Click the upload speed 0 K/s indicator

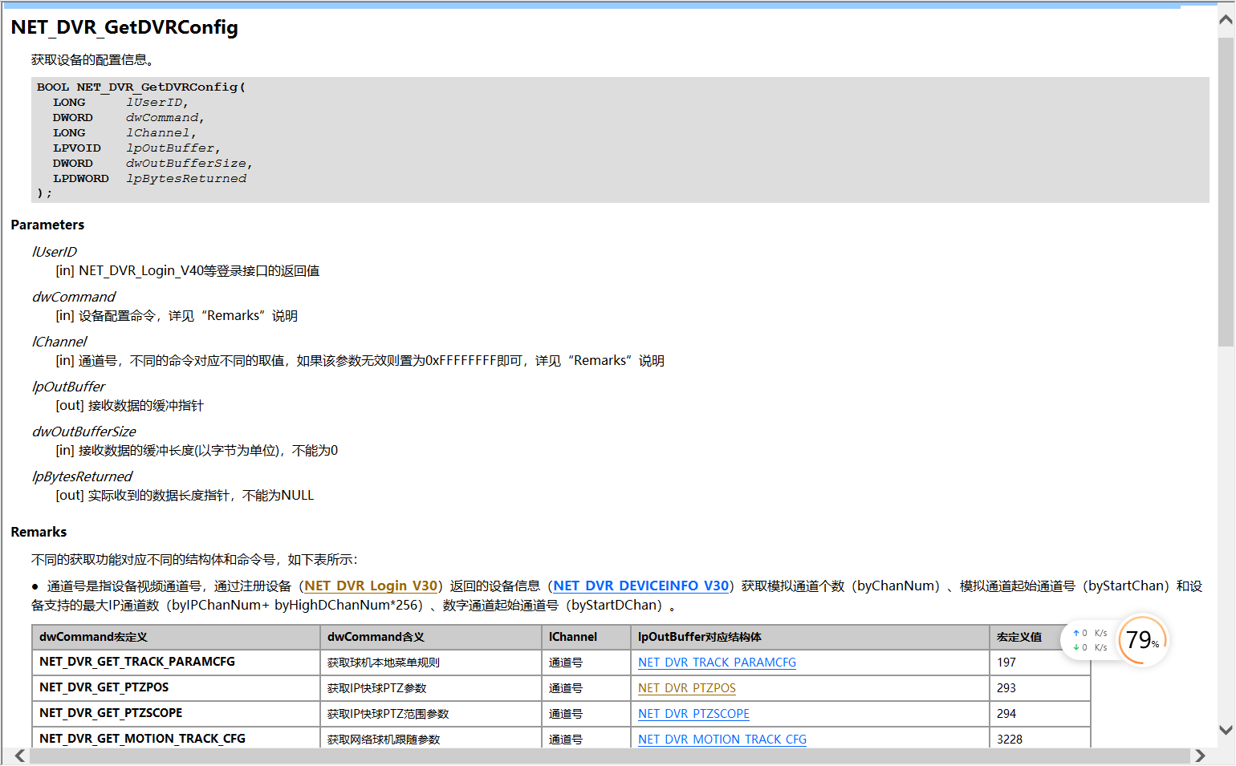click(1093, 632)
